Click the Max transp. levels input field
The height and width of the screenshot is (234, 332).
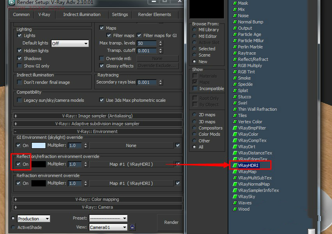(146, 43)
